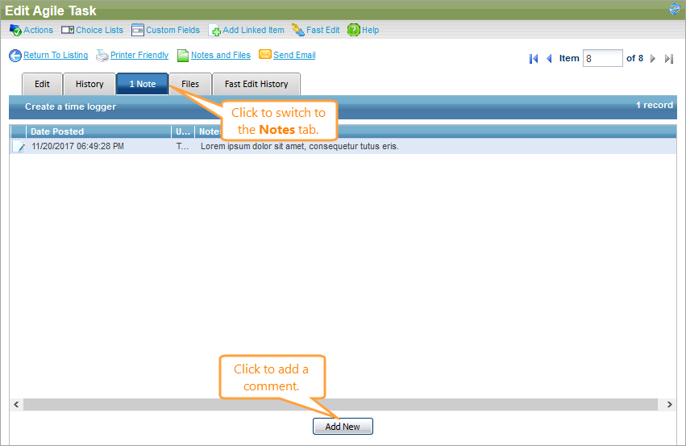Click the Actions toolbar icon
The image size is (686, 446).
point(15,30)
